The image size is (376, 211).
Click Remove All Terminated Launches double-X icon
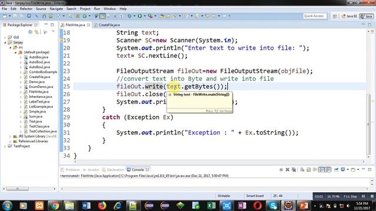point(294,169)
